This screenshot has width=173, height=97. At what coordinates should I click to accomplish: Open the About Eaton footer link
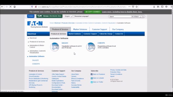tap(75, 74)
